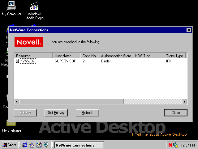Click the Novell logo in the dialog
This screenshot has width=198, height=149.
point(28,42)
